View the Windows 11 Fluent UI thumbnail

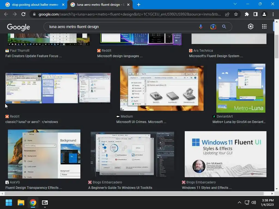[225, 154]
